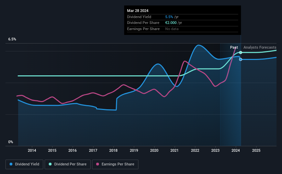Click the pink Earnings Per Share legend dot
This screenshot has width=282, height=174.
pos(98,164)
